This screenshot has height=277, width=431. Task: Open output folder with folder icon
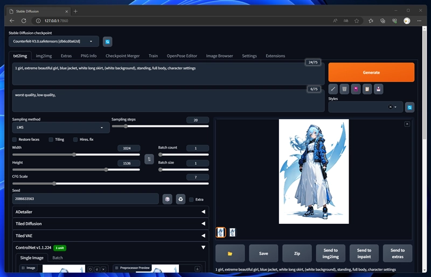pyautogui.click(x=230, y=253)
